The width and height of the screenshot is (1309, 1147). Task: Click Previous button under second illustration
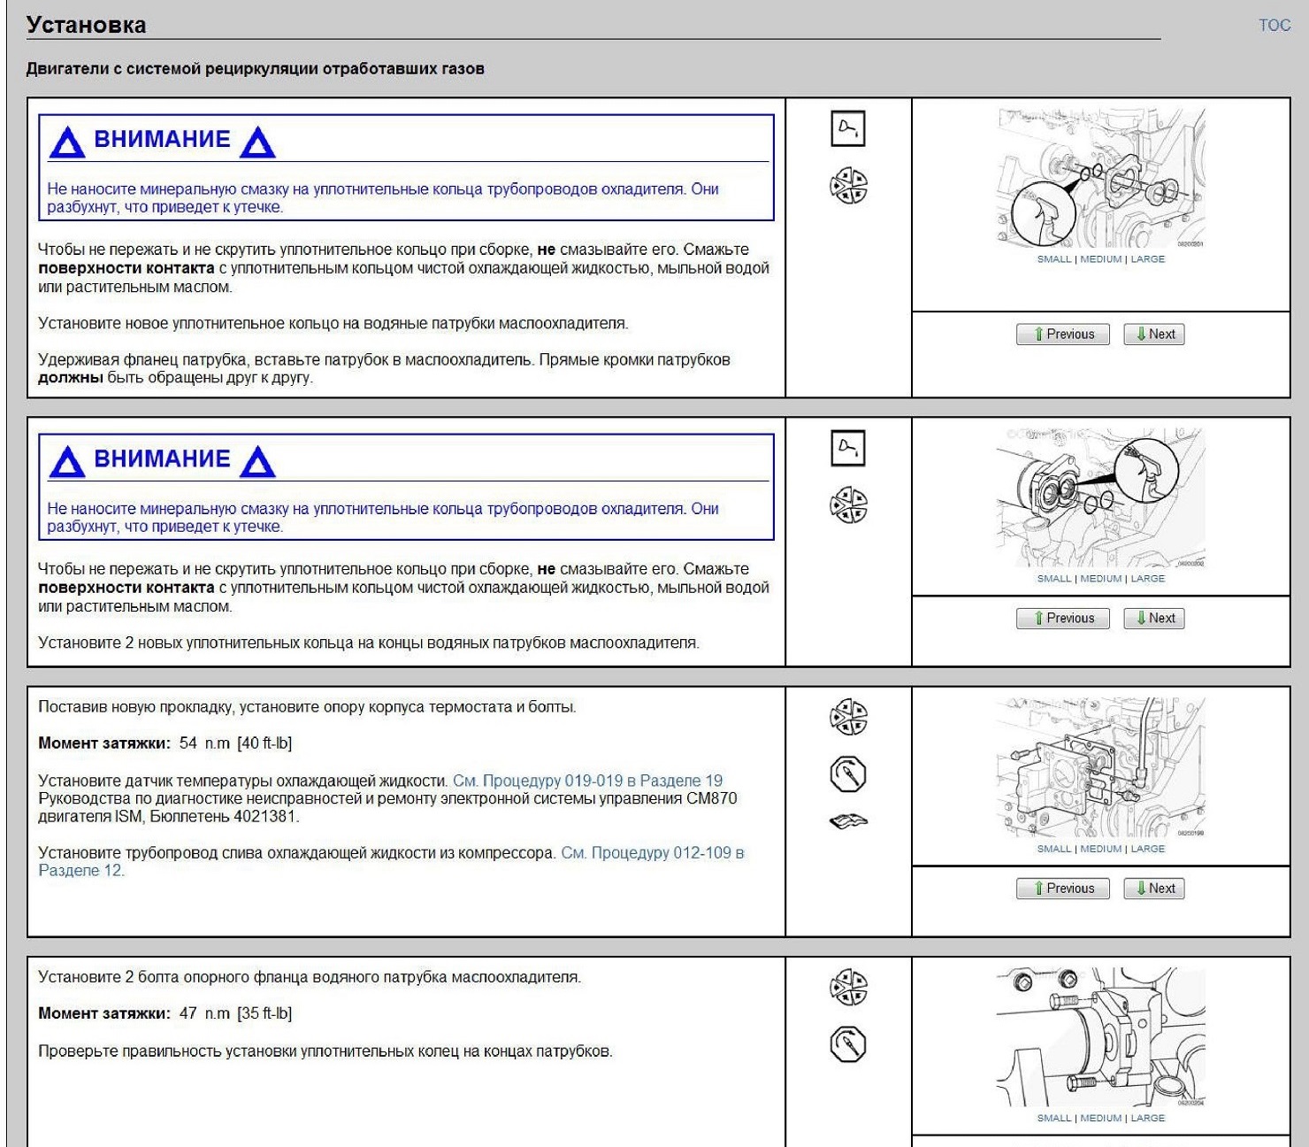coord(1063,619)
